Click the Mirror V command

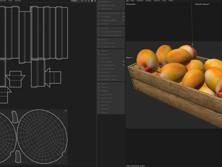click(x=111, y=54)
